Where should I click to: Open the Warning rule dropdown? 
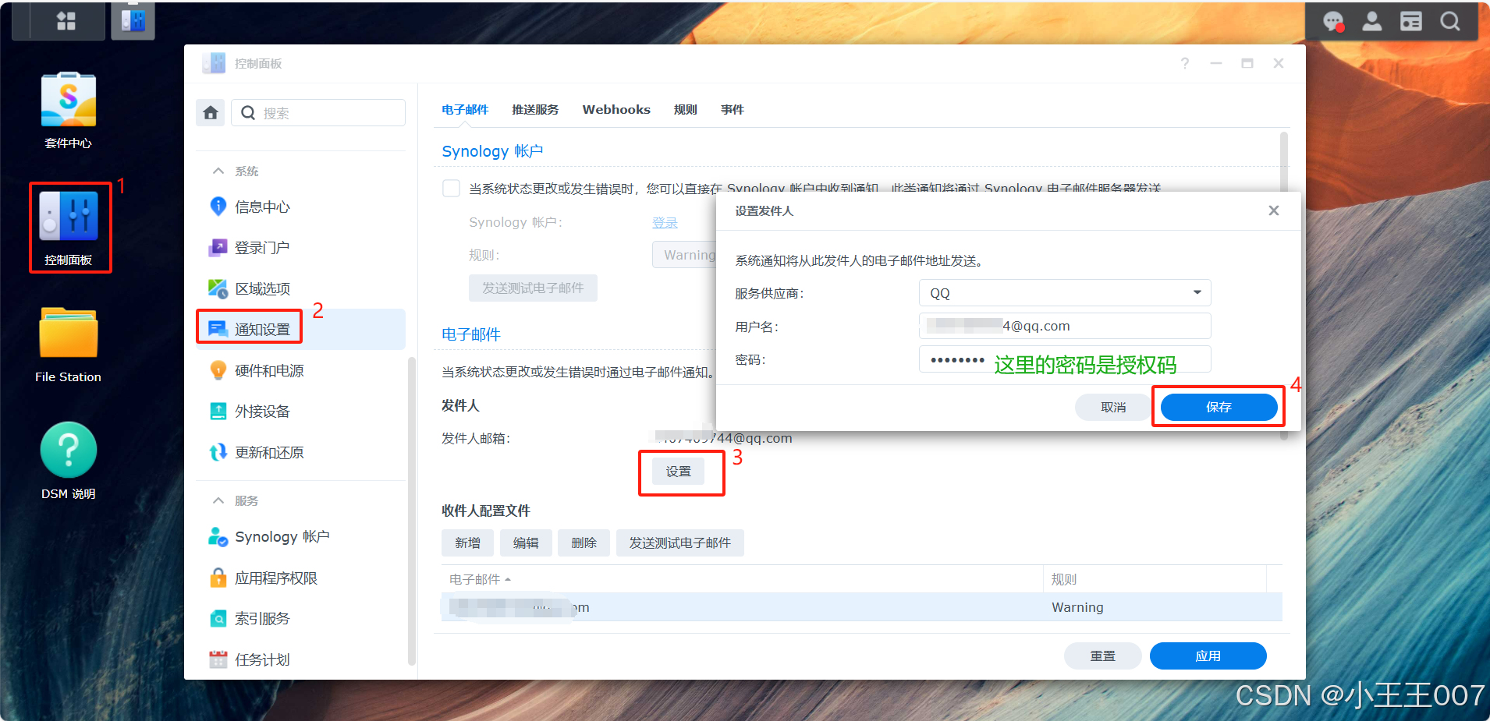coord(685,255)
